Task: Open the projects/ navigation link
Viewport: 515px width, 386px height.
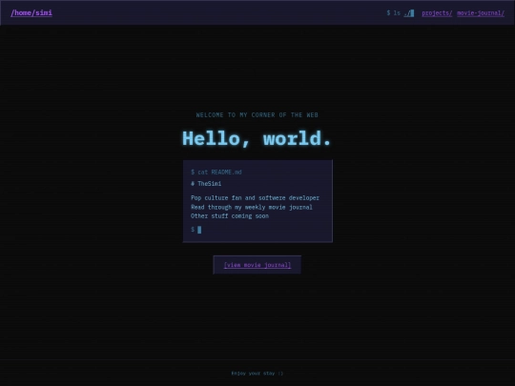Action: pos(437,13)
